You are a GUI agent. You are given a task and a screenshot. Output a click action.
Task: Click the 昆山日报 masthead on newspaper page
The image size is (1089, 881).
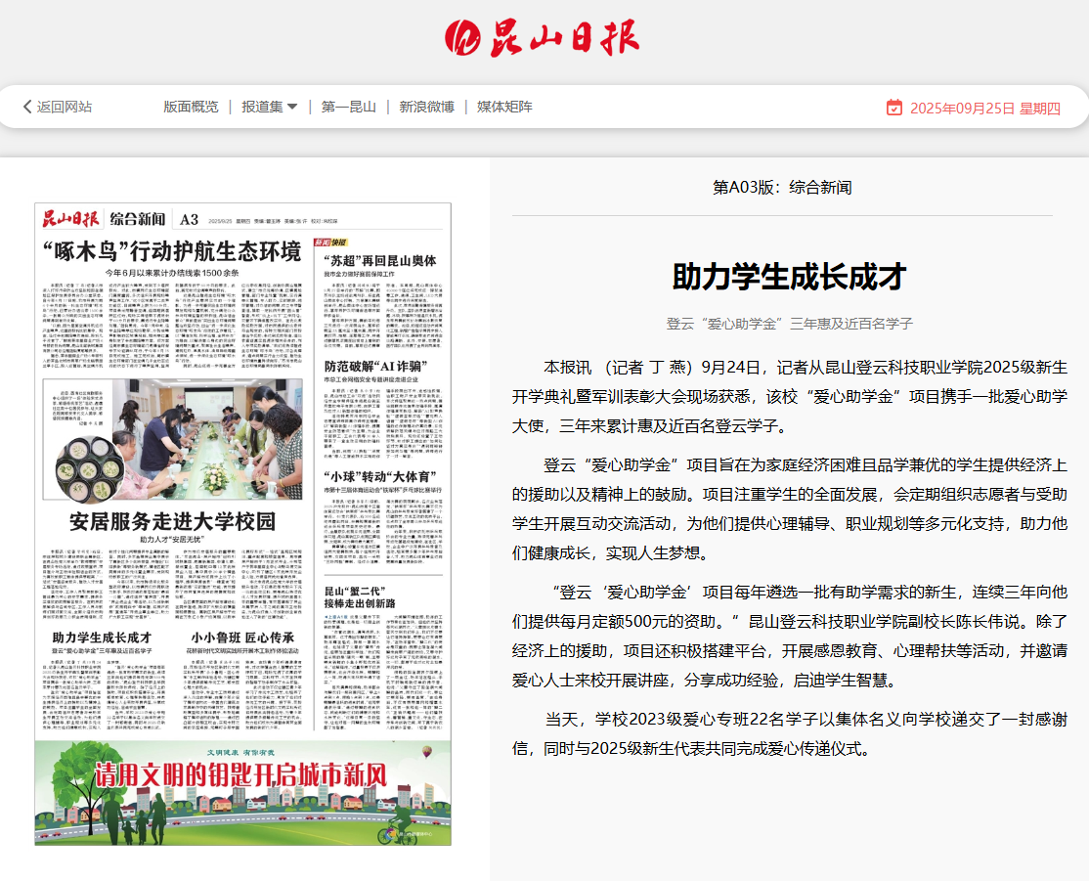[x=68, y=218]
